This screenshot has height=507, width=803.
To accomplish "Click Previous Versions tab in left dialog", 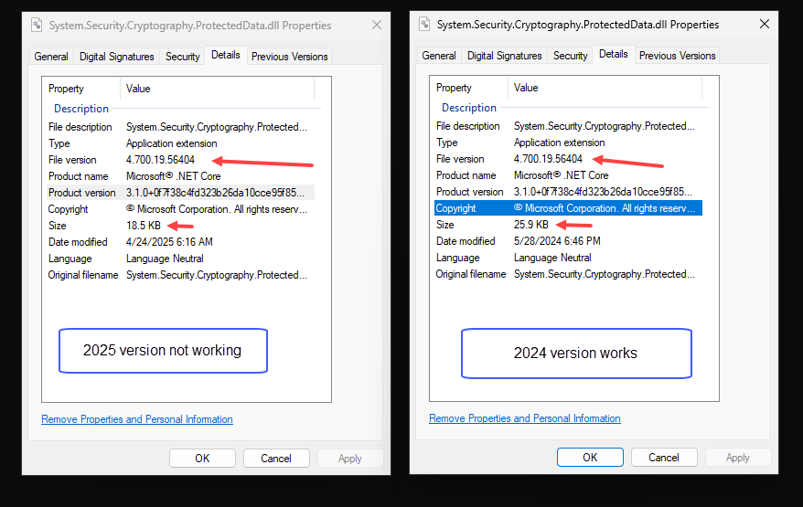I will 289,57.
